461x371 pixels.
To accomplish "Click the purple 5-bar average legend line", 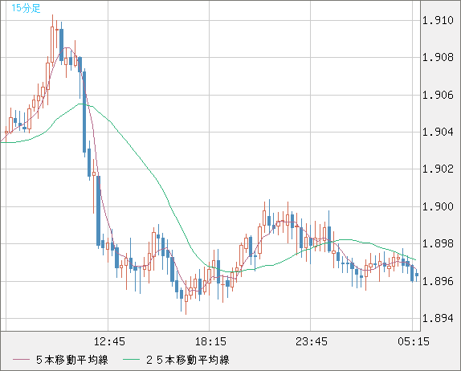I will [21, 360].
